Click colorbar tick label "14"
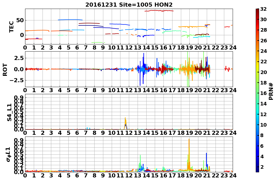The image size is (276, 181). click(x=263, y=104)
